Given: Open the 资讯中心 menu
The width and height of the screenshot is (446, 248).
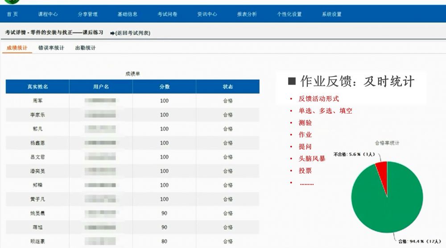Looking at the screenshot, I should tap(207, 14).
